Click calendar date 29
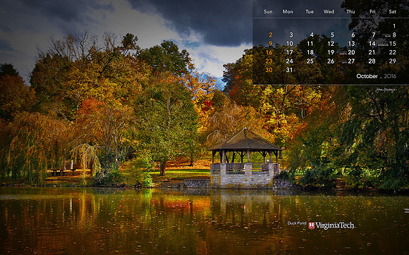The image size is (409, 255). click(x=393, y=61)
